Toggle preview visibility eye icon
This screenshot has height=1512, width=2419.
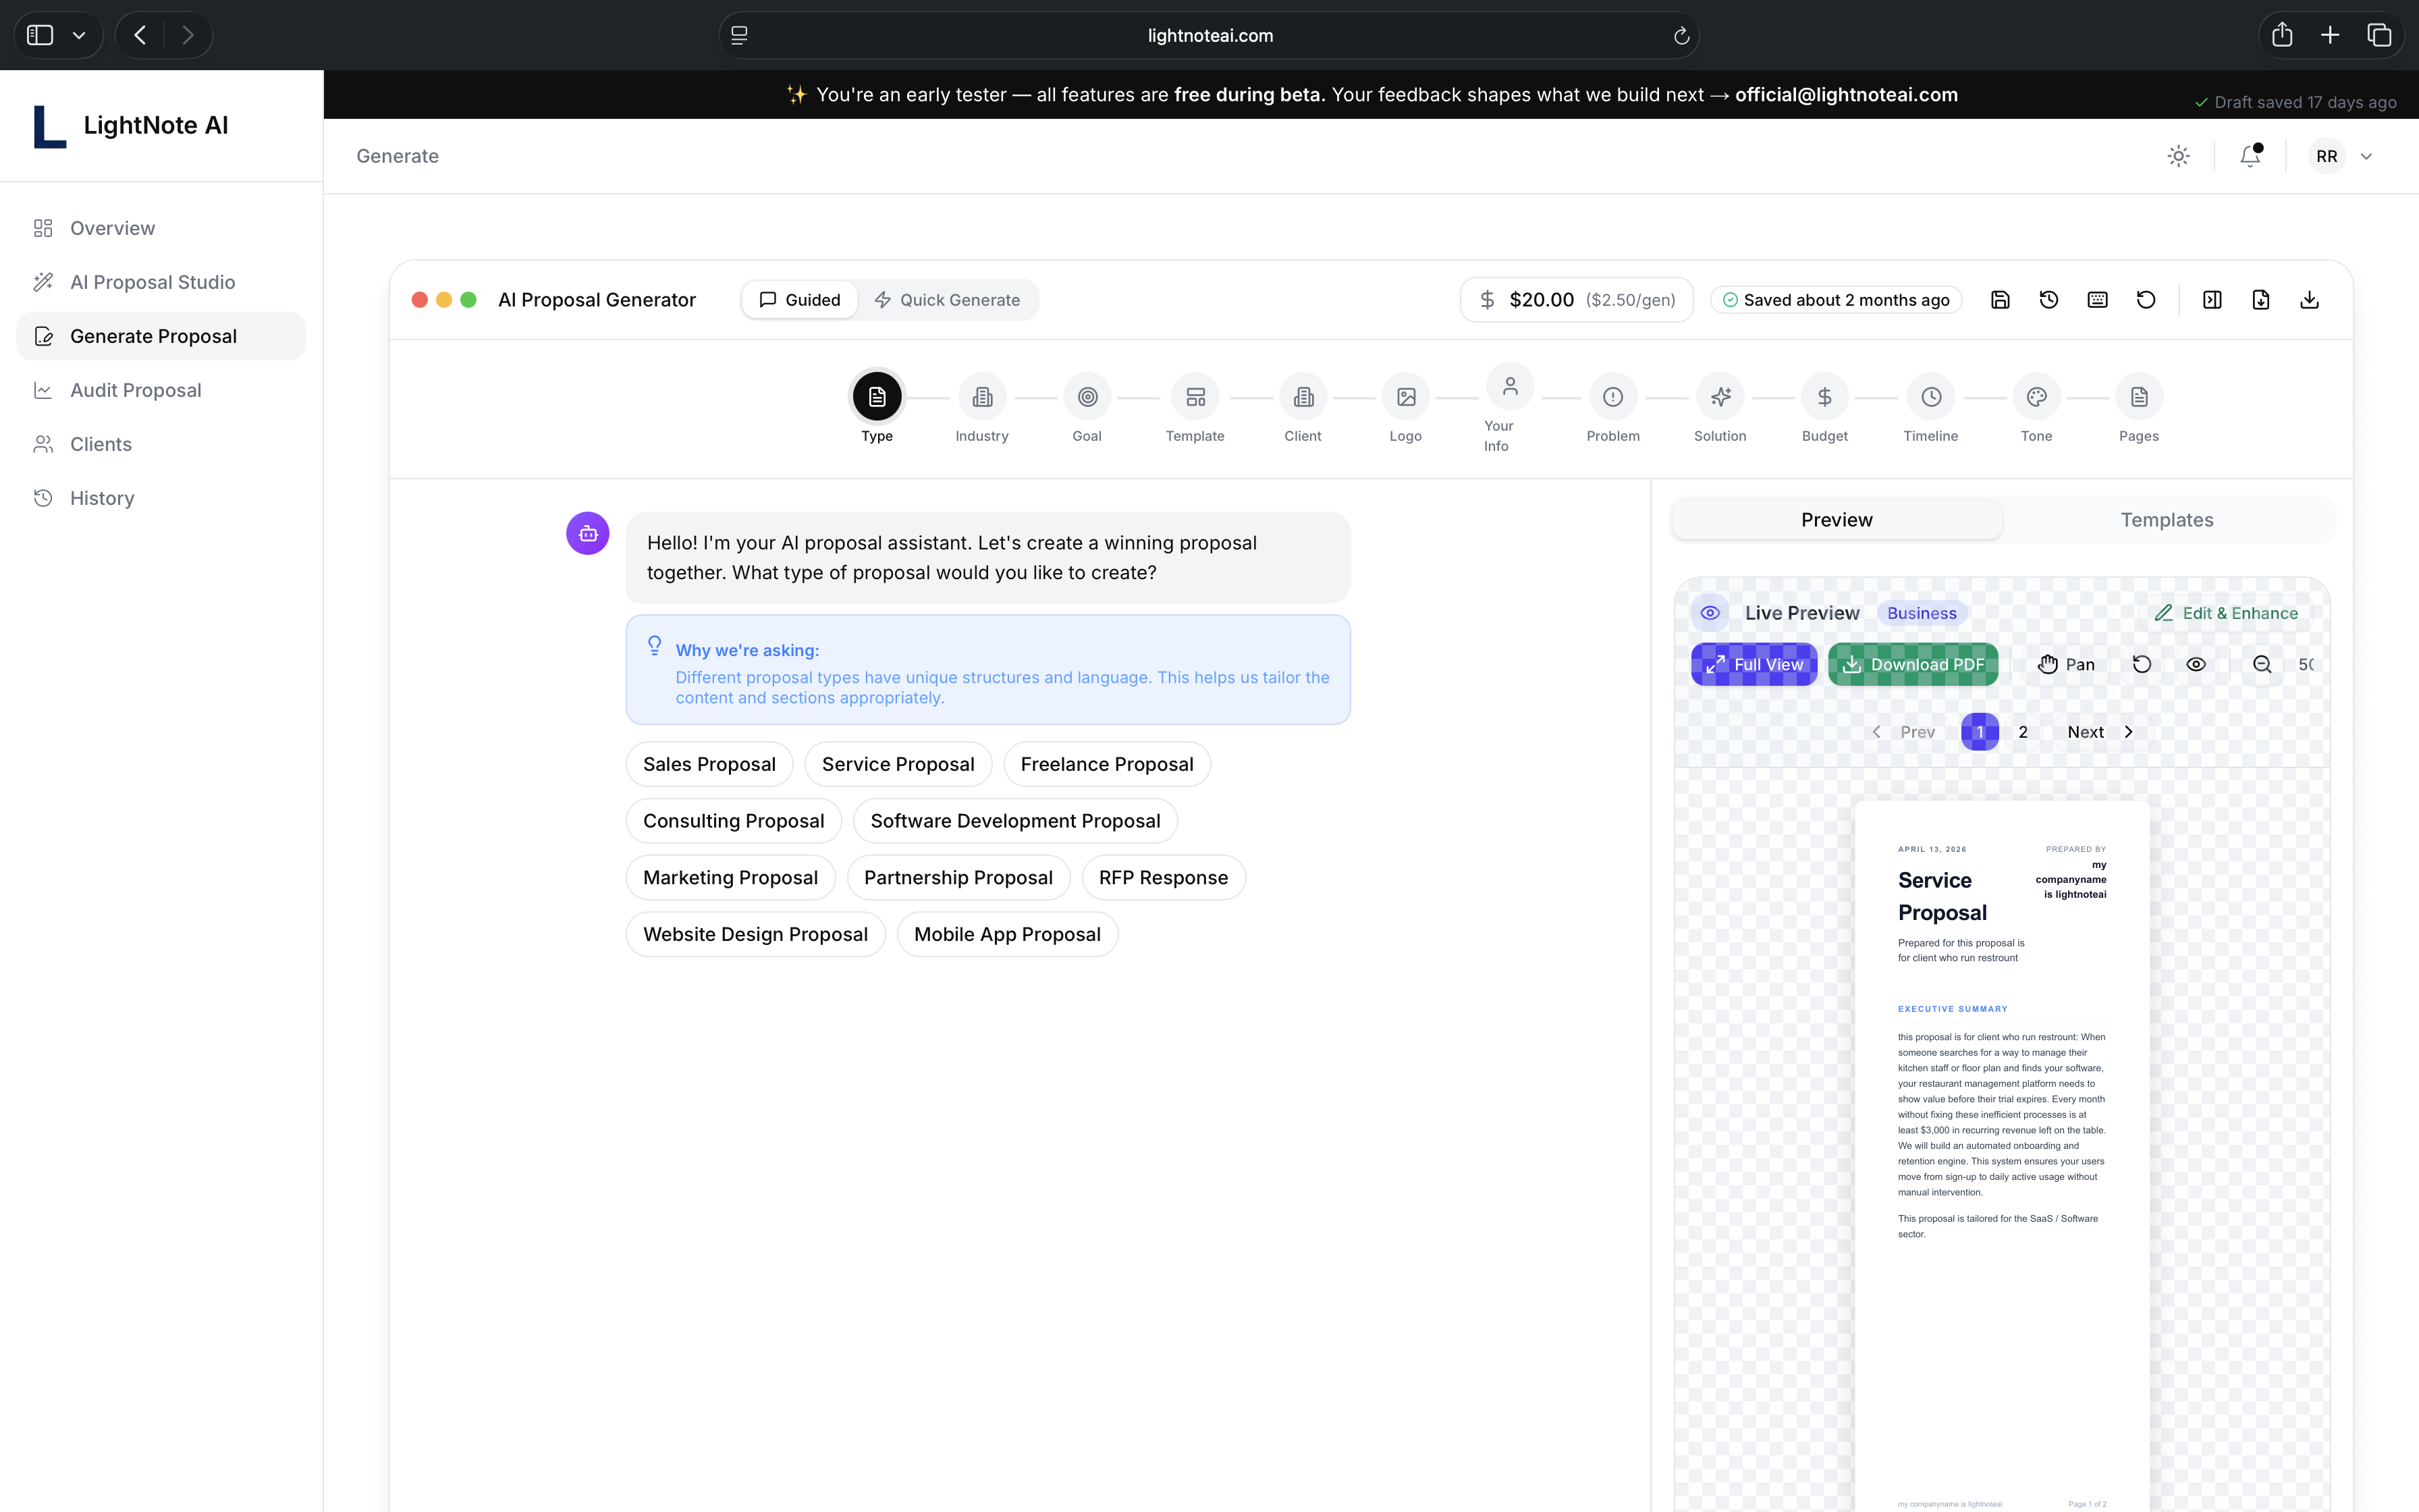coord(2196,664)
